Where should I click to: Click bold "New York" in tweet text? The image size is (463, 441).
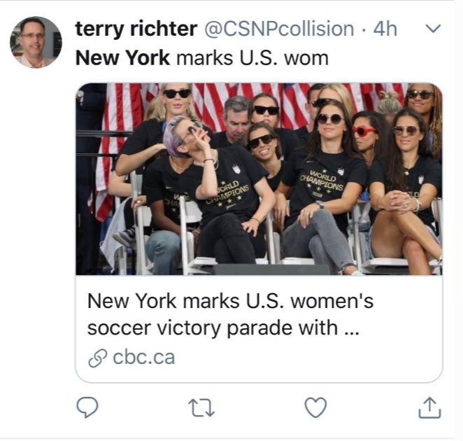122,57
